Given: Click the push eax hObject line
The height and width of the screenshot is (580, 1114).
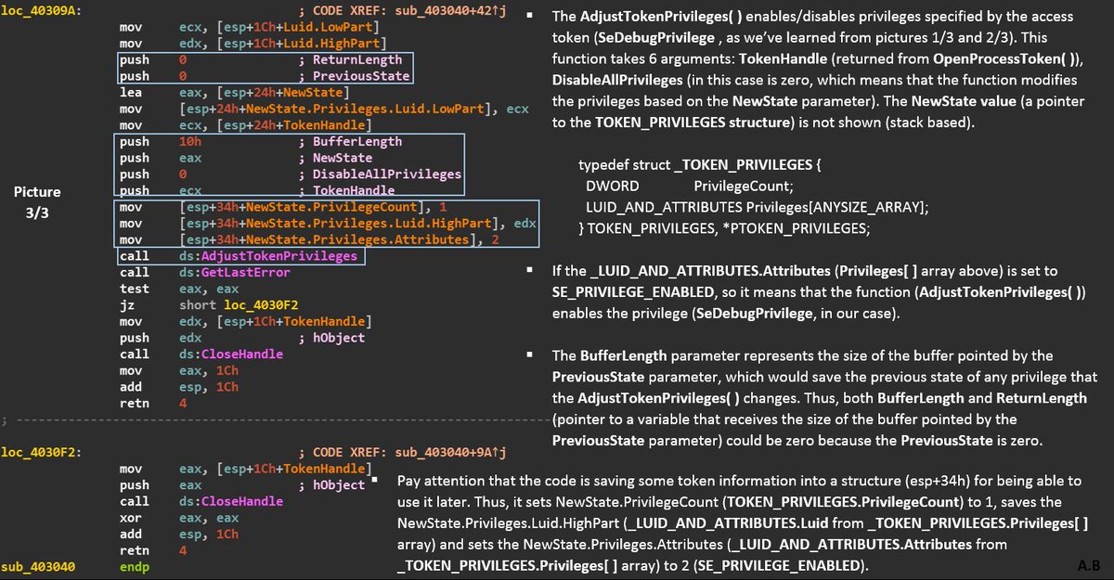Looking at the screenshot, I should coord(242,484).
